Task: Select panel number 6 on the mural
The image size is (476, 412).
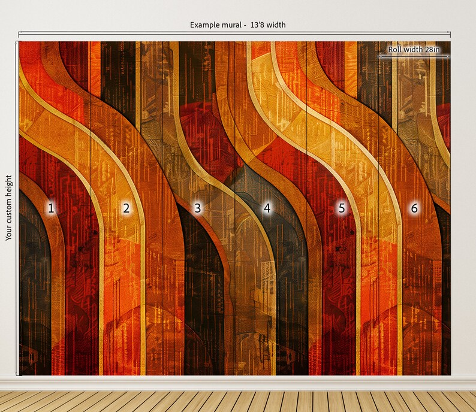Action: tap(414, 208)
